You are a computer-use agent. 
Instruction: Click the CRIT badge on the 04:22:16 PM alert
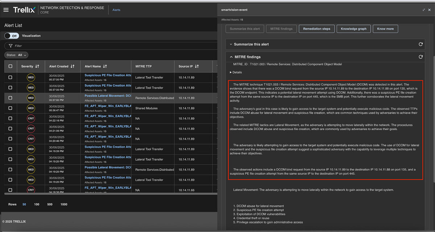[x=31, y=118]
